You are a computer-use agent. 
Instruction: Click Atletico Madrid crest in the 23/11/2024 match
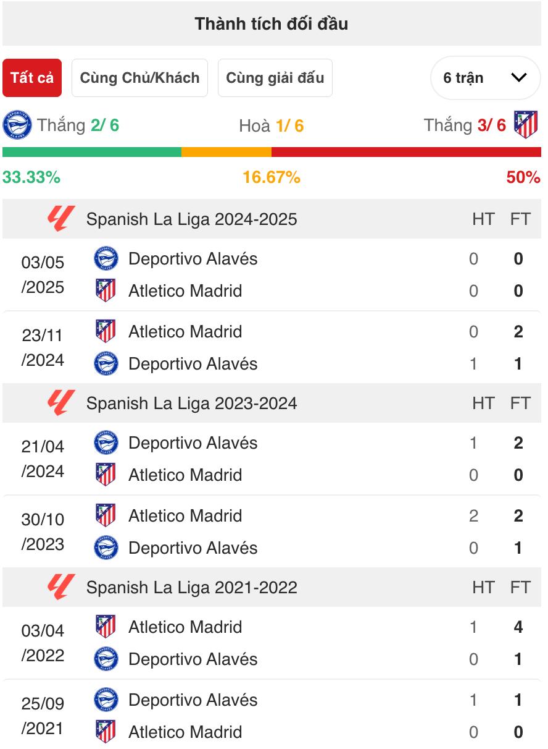pyautogui.click(x=106, y=331)
